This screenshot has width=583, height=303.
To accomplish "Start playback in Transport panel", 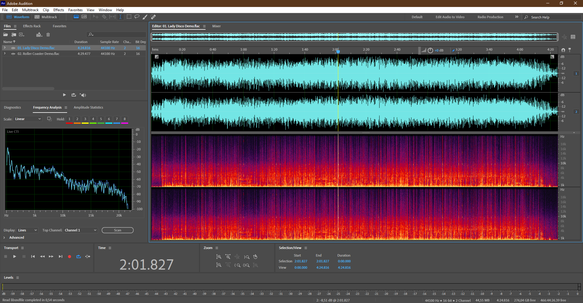I will tap(15, 257).
